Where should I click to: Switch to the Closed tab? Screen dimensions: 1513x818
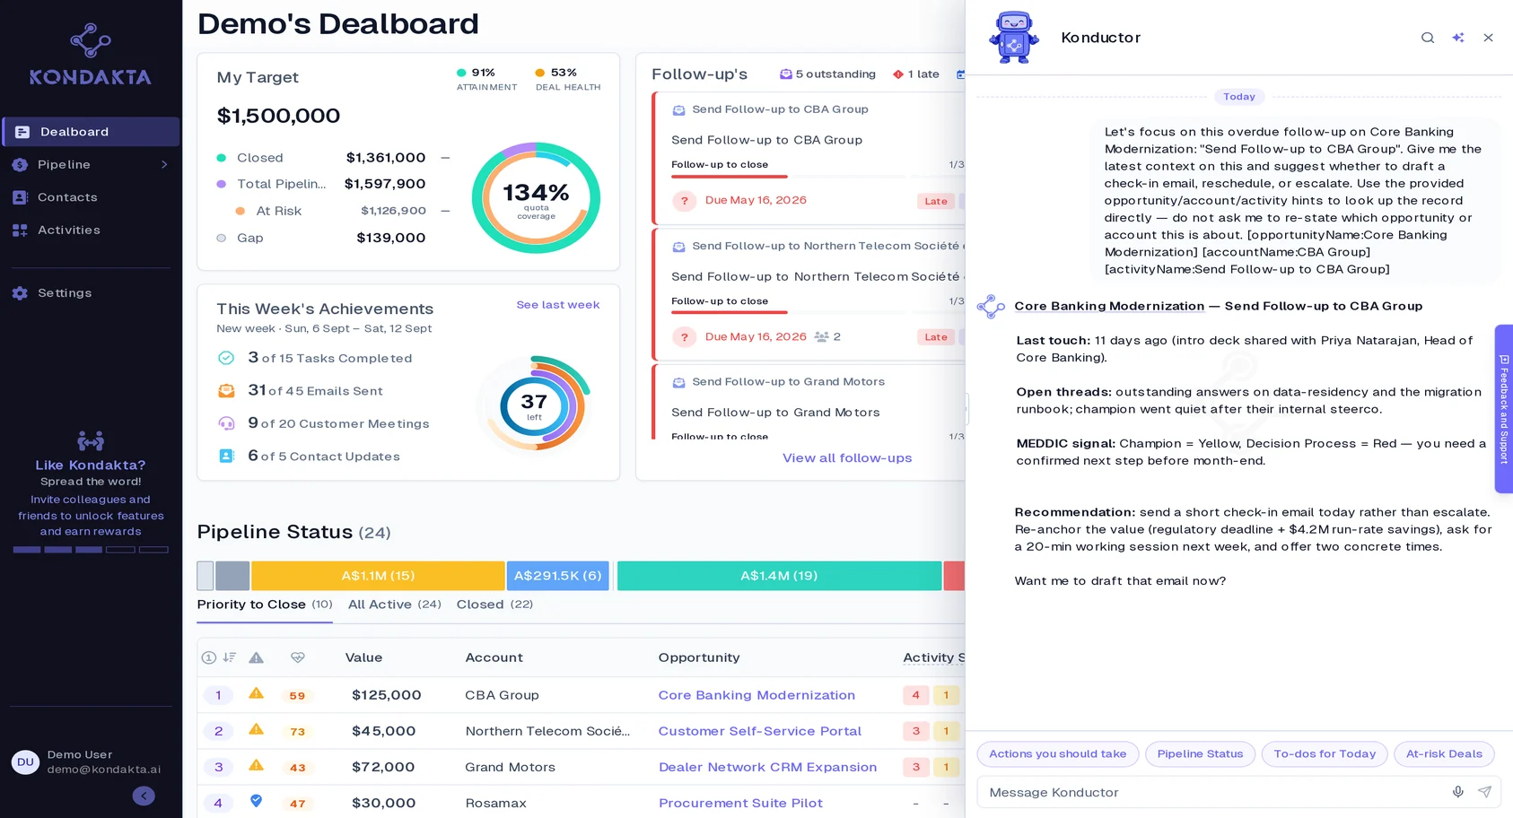(494, 605)
